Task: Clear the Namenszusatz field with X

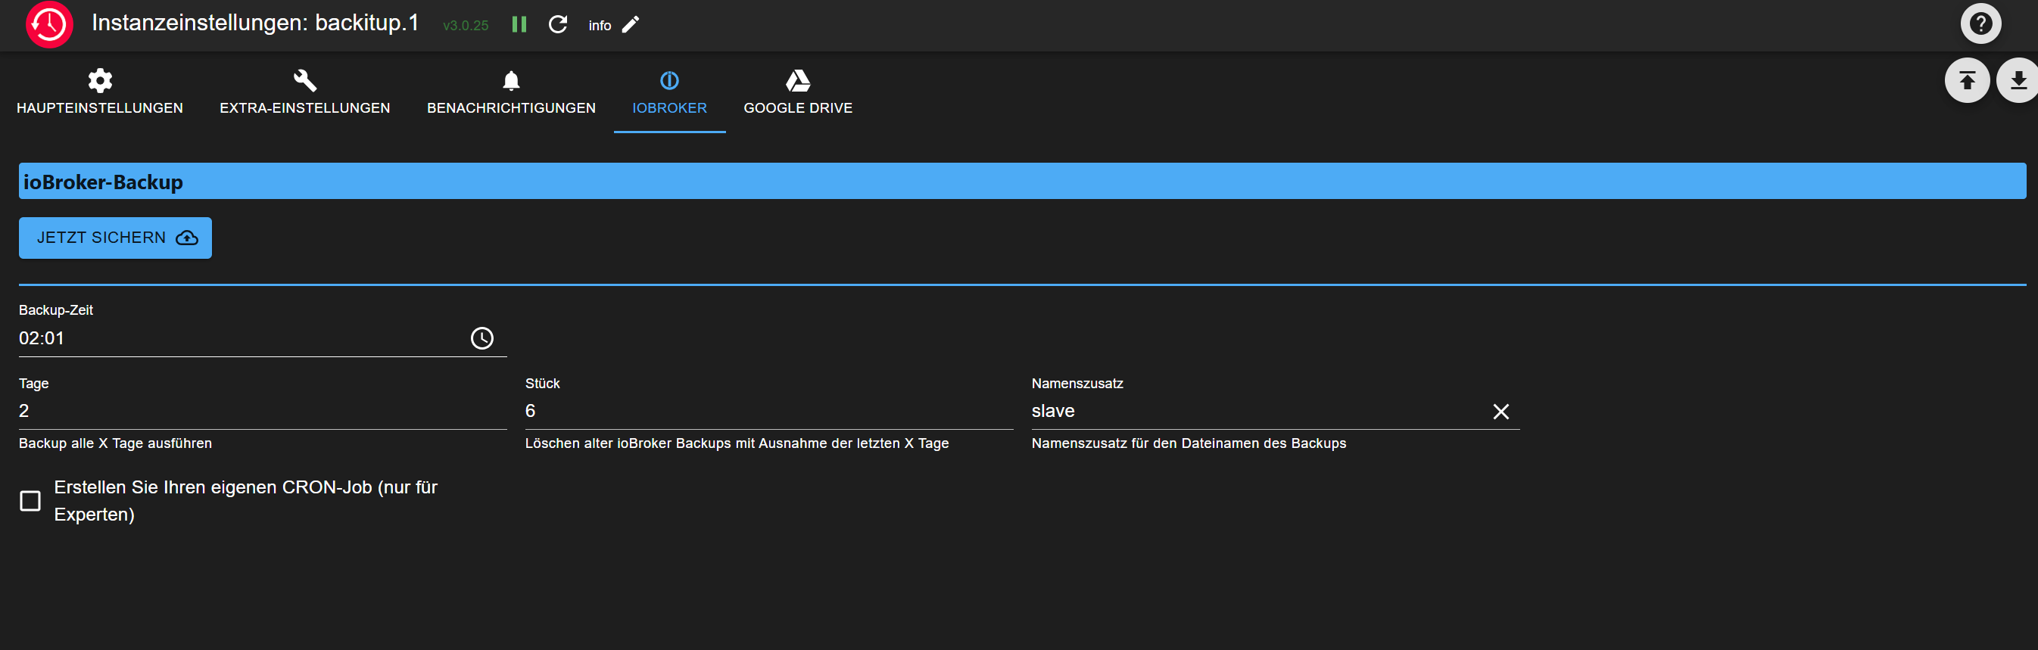Action: pos(1500,411)
